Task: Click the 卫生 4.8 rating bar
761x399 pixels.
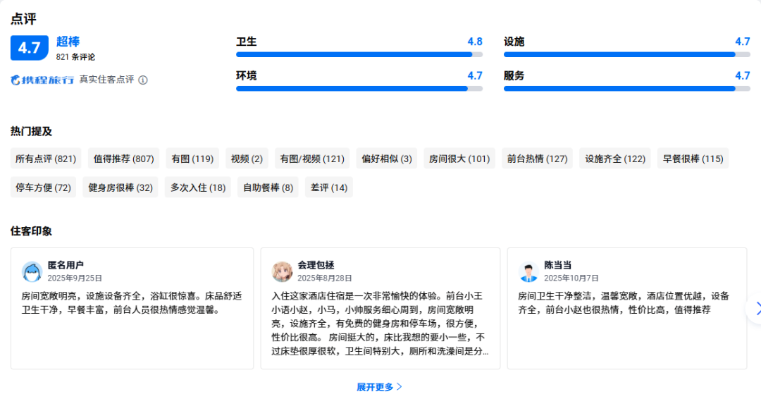Action: pos(359,54)
